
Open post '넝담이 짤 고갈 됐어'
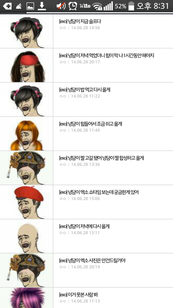tap(113, 168)
